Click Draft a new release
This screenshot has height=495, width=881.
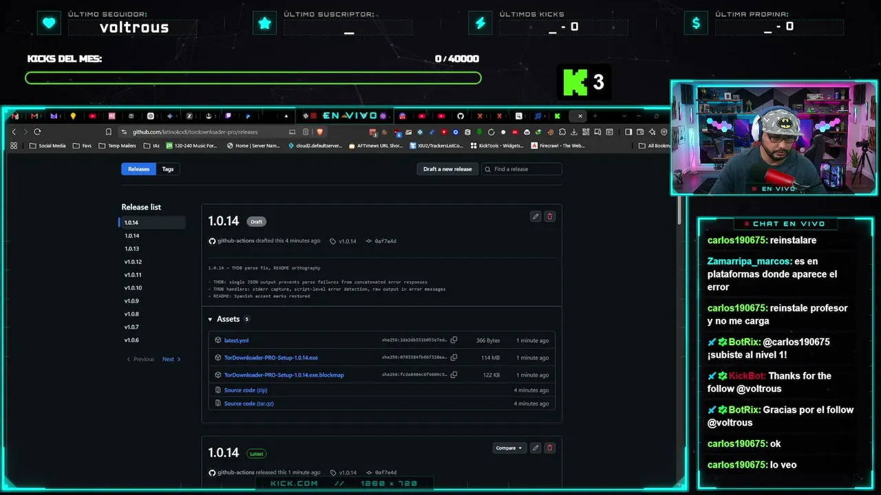pos(447,169)
